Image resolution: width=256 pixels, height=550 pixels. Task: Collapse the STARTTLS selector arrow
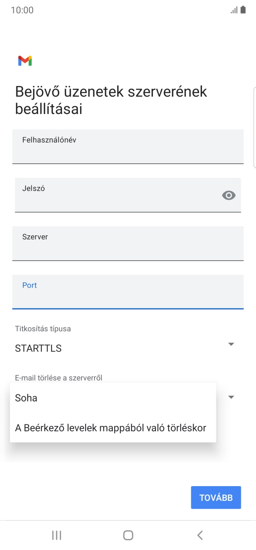pyautogui.click(x=231, y=344)
